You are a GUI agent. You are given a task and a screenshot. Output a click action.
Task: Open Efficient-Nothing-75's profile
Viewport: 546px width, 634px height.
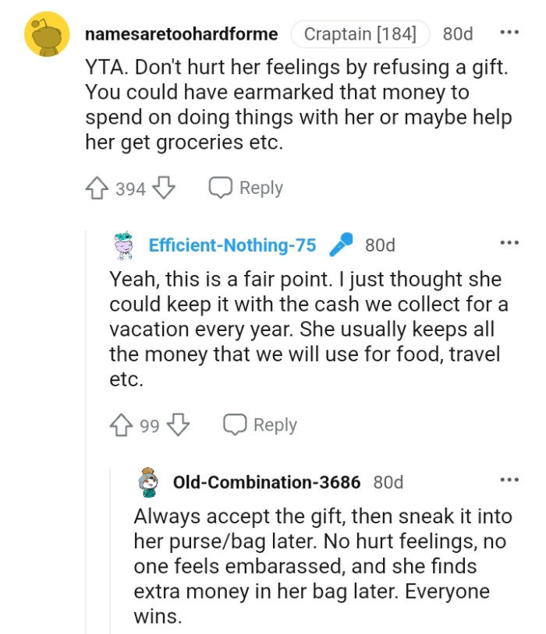pyautogui.click(x=233, y=245)
